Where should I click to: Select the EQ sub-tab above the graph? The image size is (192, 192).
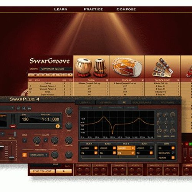100,108
